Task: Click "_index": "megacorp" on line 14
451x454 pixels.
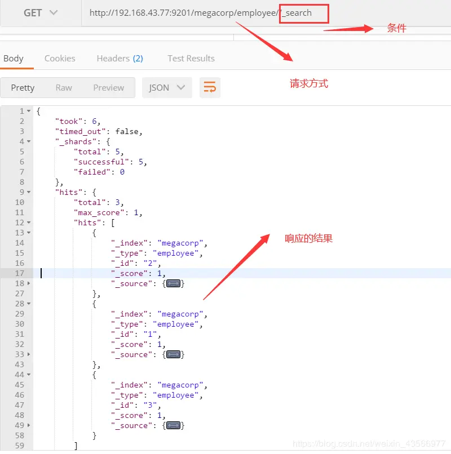Action: pyautogui.click(x=159, y=243)
